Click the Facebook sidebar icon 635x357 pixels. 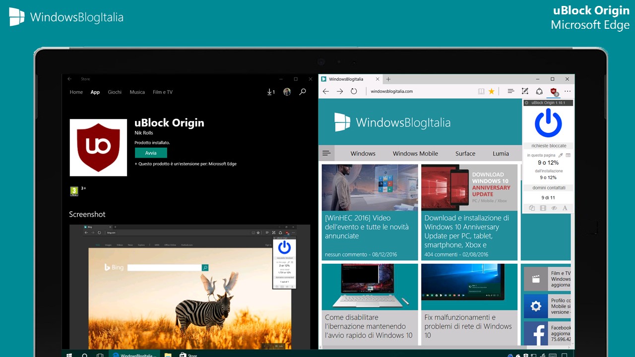[x=536, y=334]
